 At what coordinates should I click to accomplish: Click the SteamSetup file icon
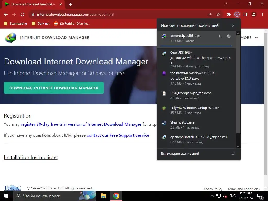coord(164,123)
